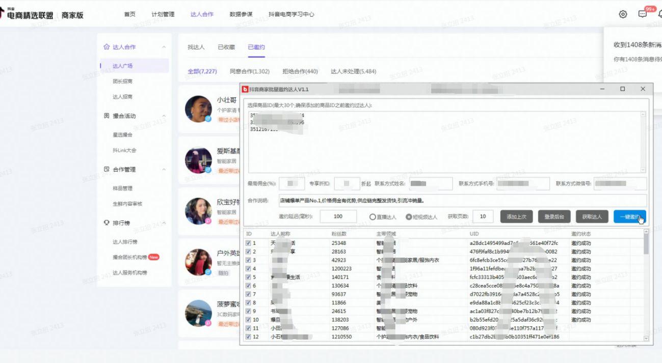The image size is (662, 363).
Task: Click the 邀约延迟(毫秒) input field
Action: pos(338,216)
